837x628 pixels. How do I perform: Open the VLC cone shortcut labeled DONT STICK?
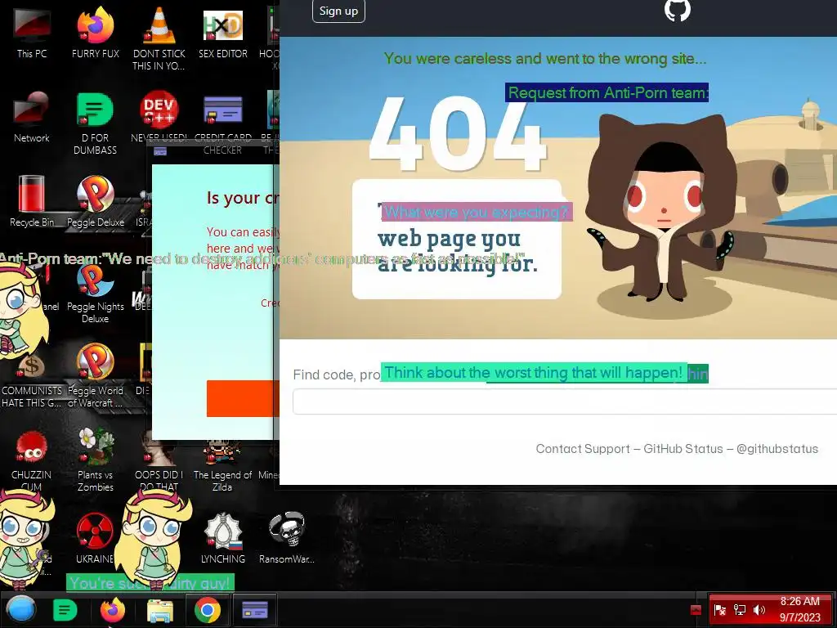pyautogui.click(x=159, y=38)
